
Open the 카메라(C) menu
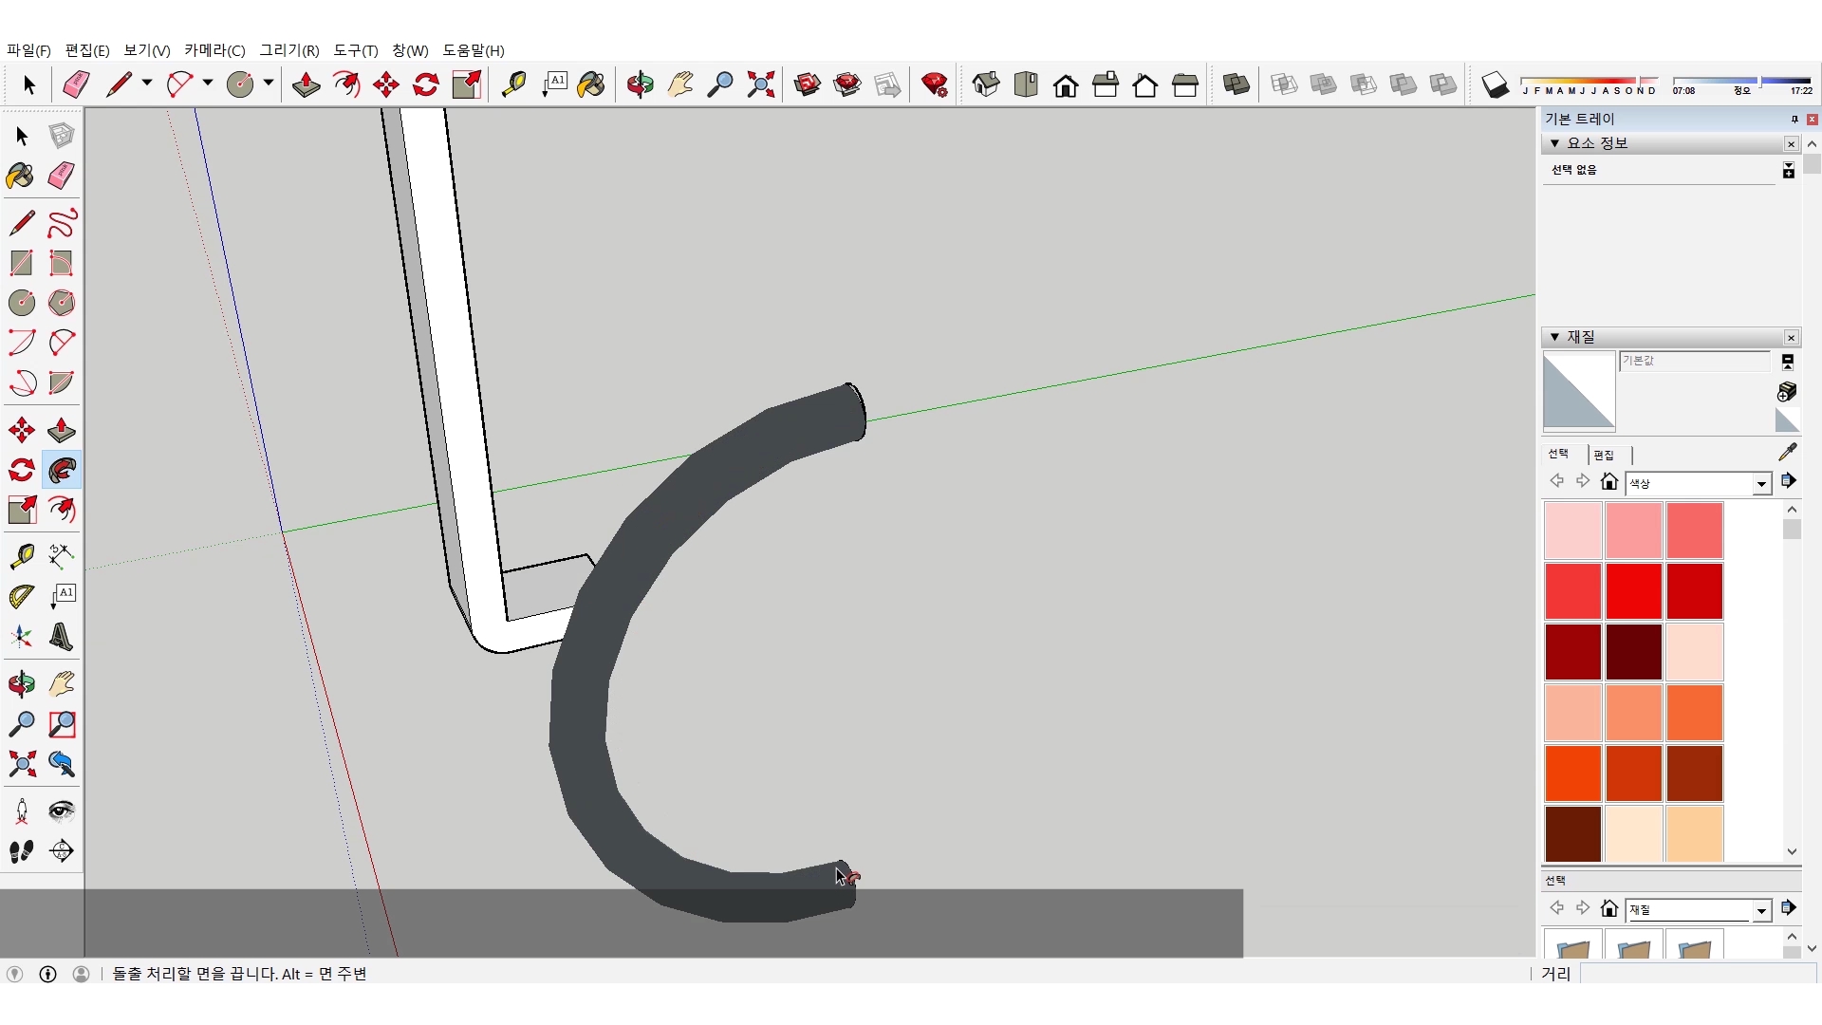[214, 50]
